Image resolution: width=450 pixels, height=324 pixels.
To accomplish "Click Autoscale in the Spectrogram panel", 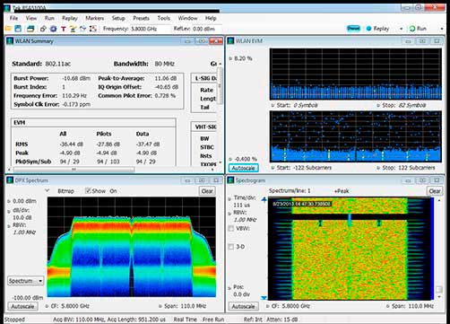I will coord(243,306).
